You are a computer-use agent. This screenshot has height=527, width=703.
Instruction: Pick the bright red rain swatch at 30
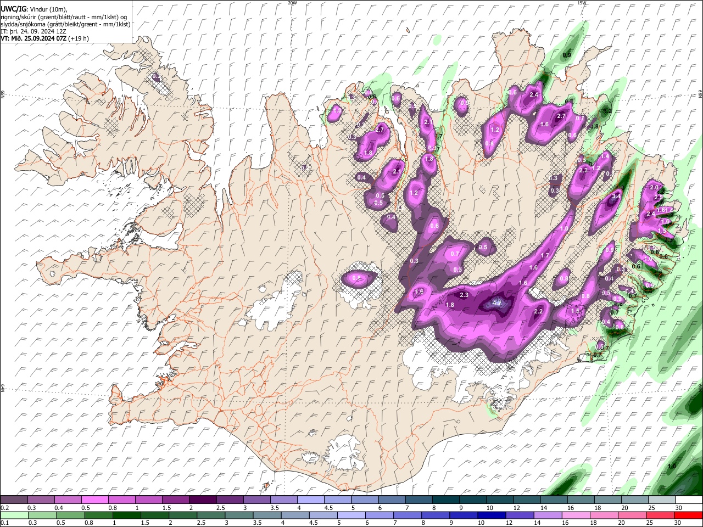(688, 515)
